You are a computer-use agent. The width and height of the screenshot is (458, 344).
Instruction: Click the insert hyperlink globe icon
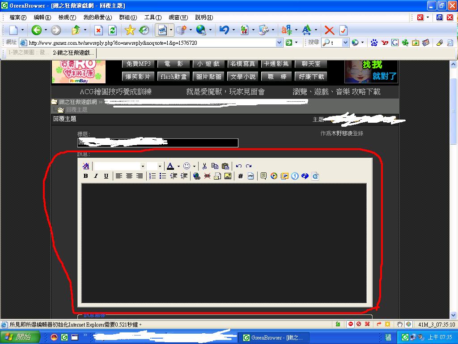[x=196, y=176]
